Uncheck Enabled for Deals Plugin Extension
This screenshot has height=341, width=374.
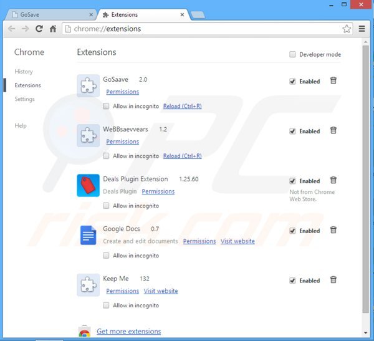[293, 181]
